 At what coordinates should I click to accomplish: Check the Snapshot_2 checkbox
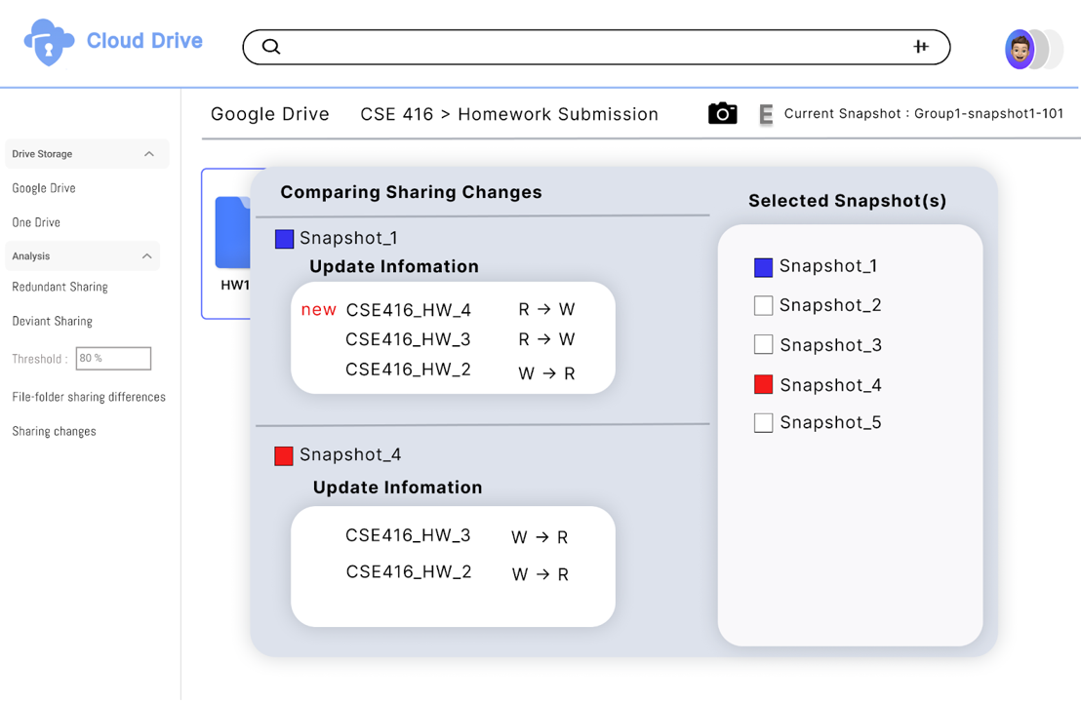click(x=763, y=305)
